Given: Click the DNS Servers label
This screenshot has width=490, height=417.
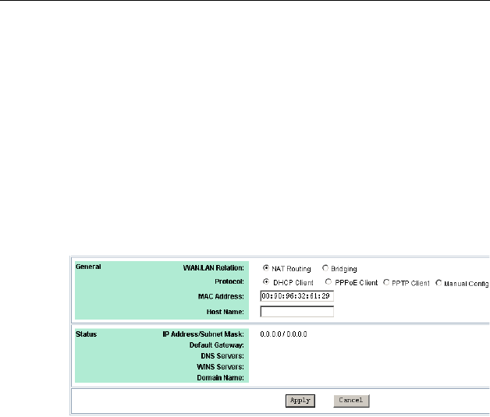Looking at the screenshot, I should pos(222,356).
